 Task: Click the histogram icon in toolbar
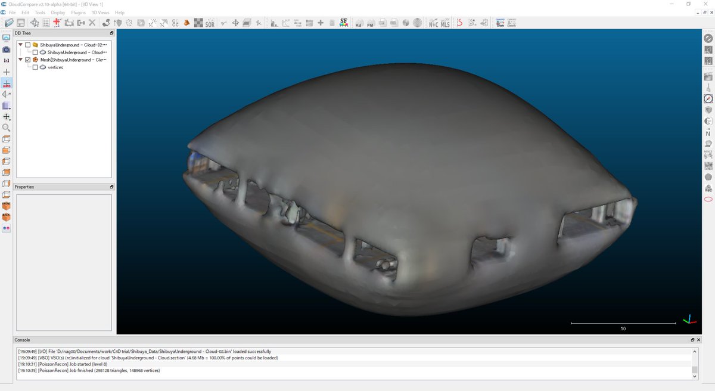point(274,23)
